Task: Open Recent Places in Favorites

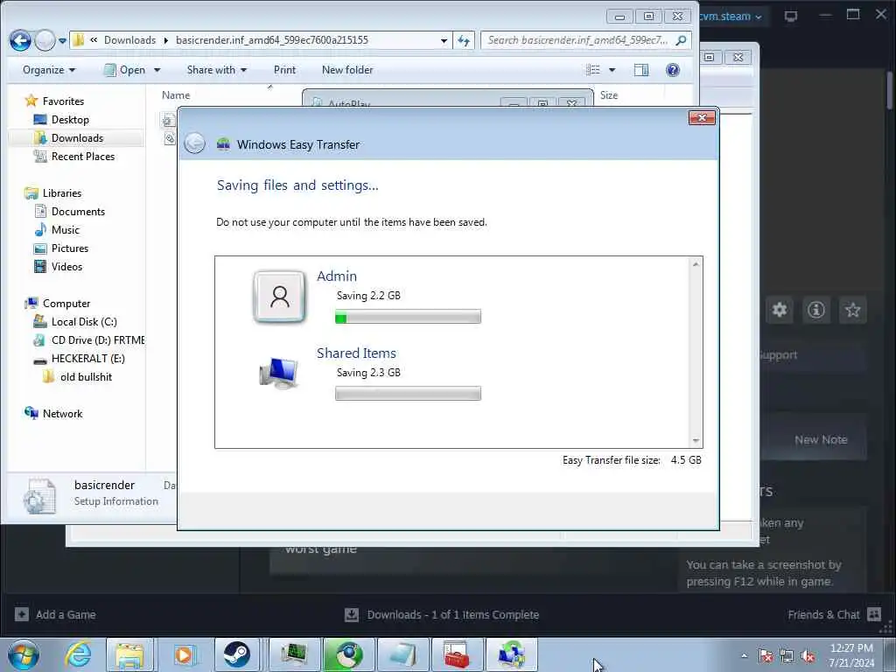Action: [x=83, y=156]
